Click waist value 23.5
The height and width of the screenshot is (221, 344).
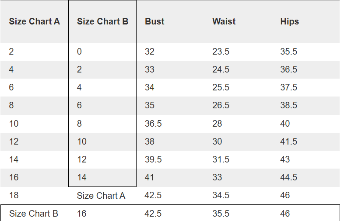221,52
